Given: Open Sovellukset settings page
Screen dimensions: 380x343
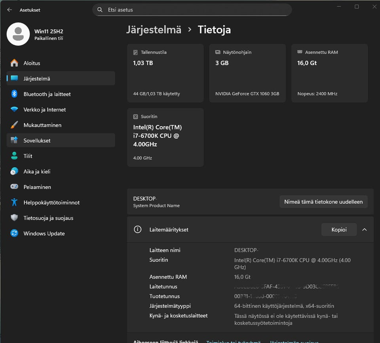Looking at the screenshot, I should [x=61, y=140].
